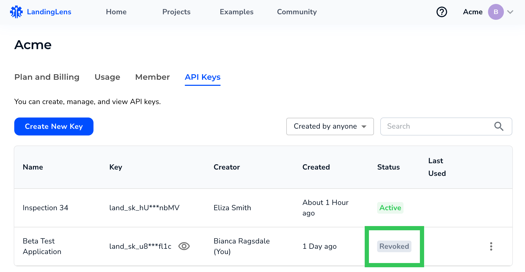Open Projects from the top navigation
The height and width of the screenshot is (272, 525).
[x=176, y=12]
